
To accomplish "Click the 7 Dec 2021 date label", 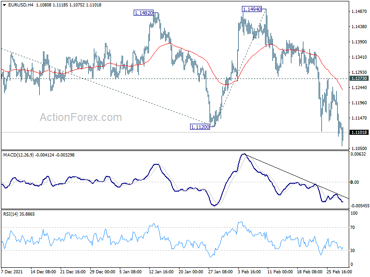I will 12,271.
